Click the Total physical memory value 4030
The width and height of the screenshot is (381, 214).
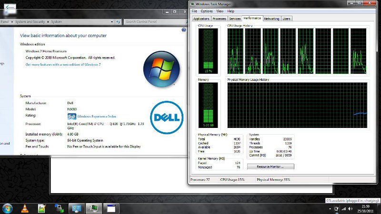(x=237, y=139)
